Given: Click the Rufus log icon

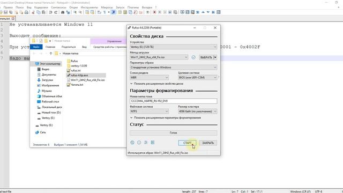Looking at the screenshot, I should [153, 143].
